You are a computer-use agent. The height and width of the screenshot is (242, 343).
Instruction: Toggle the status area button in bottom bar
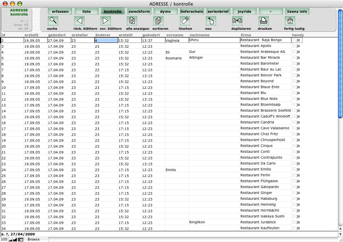click(x=20, y=239)
